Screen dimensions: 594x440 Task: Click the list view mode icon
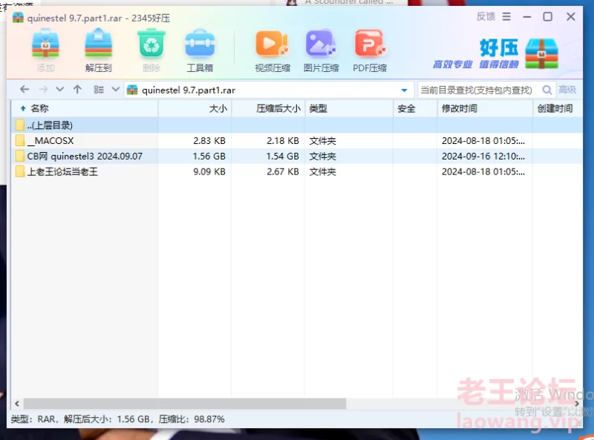[x=99, y=89]
